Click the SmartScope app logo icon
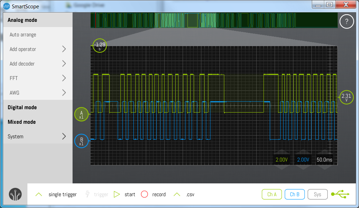The image size is (359, 208). coord(6,6)
